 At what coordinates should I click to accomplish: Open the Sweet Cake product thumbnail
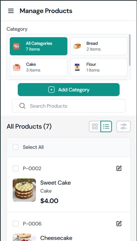(24, 190)
